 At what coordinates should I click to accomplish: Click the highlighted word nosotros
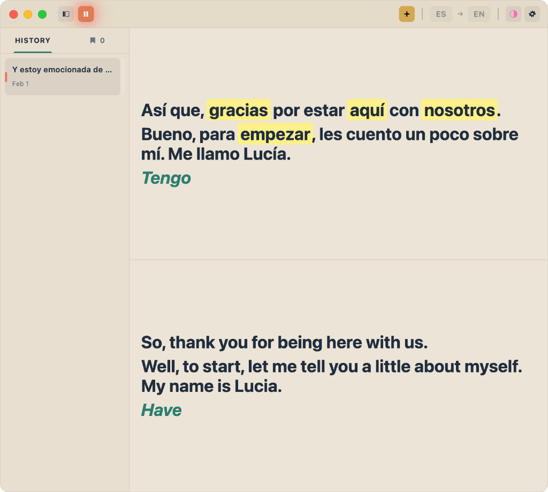(x=459, y=110)
